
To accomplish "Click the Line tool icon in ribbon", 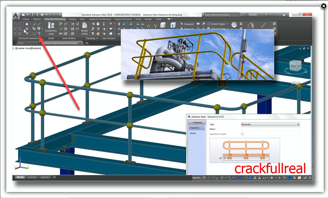I will tap(263, 25).
